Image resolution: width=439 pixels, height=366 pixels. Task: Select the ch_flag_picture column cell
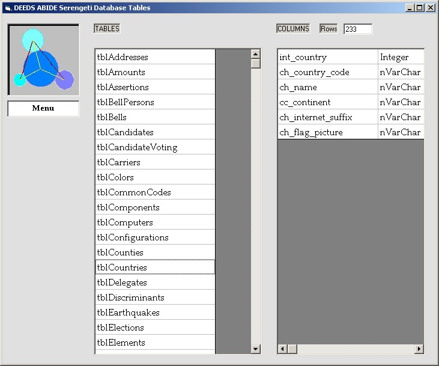click(327, 132)
